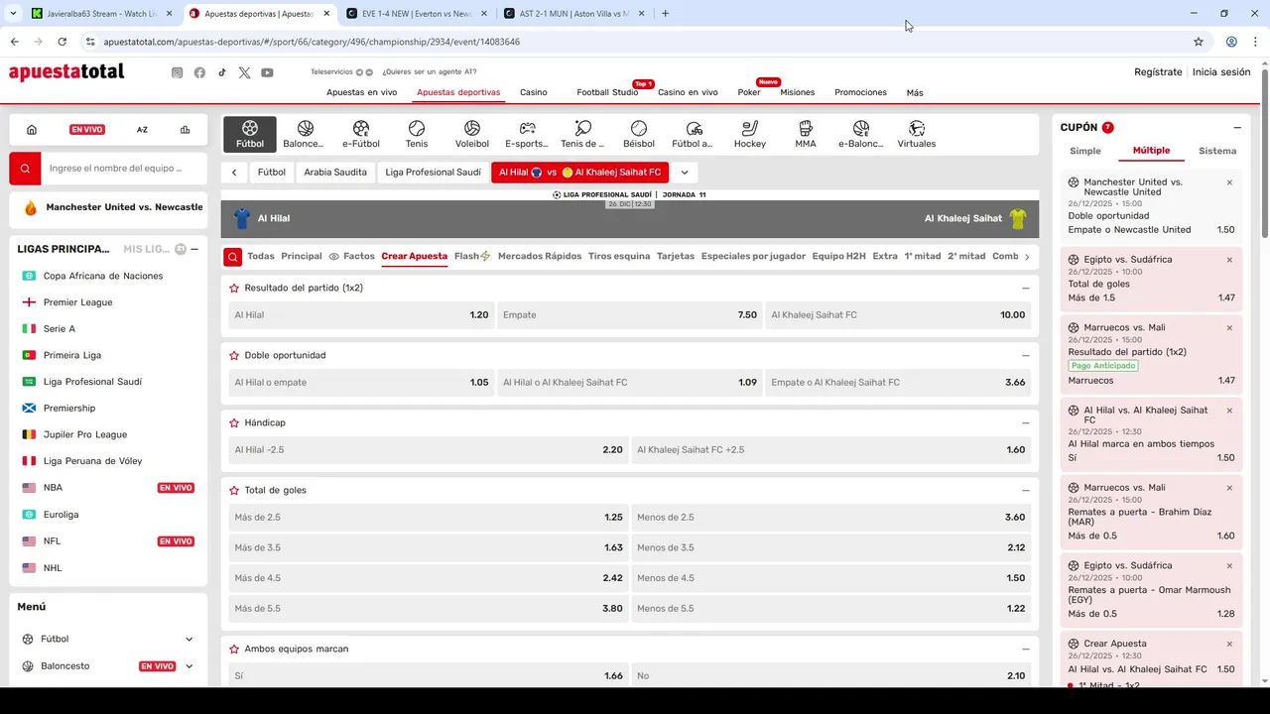The width and height of the screenshot is (1270, 714).
Task: Favorite the Hándicap market star
Action: point(234,422)
